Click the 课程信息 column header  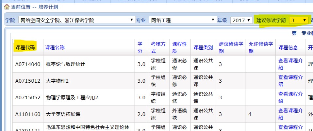288,47
